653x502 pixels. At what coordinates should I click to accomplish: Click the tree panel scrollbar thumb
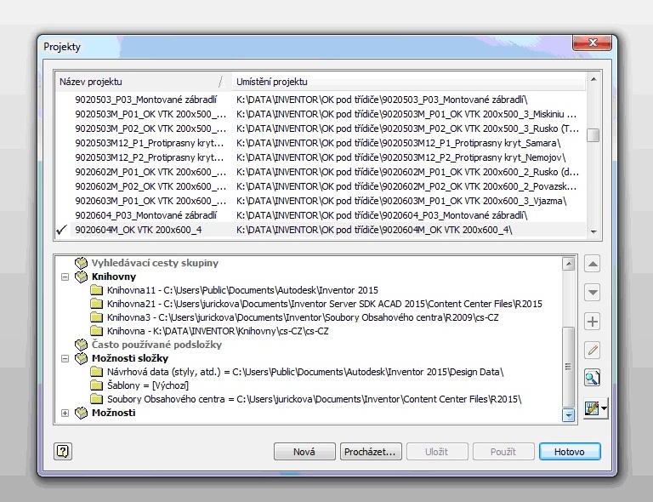pos(569,367)
